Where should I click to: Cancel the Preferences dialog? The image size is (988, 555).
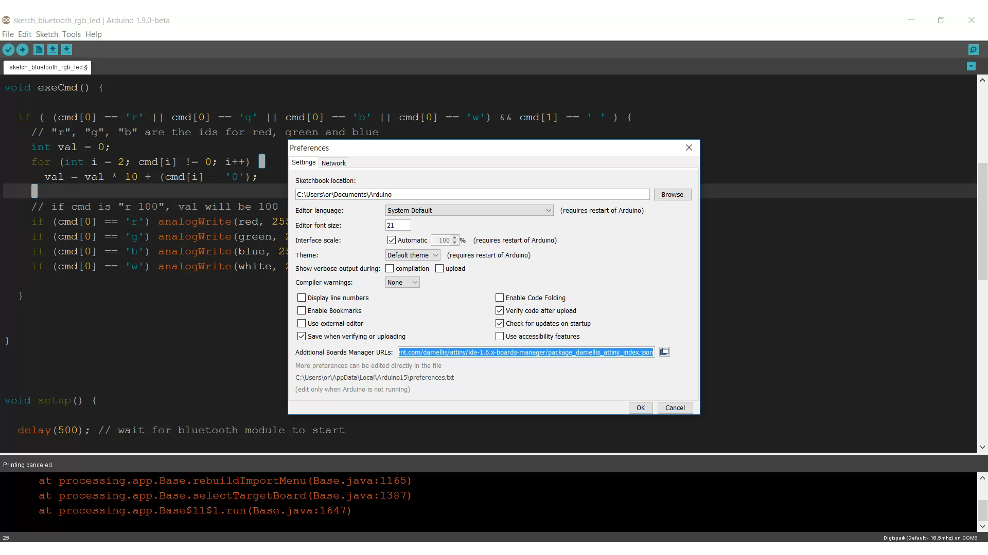point(675,408)
